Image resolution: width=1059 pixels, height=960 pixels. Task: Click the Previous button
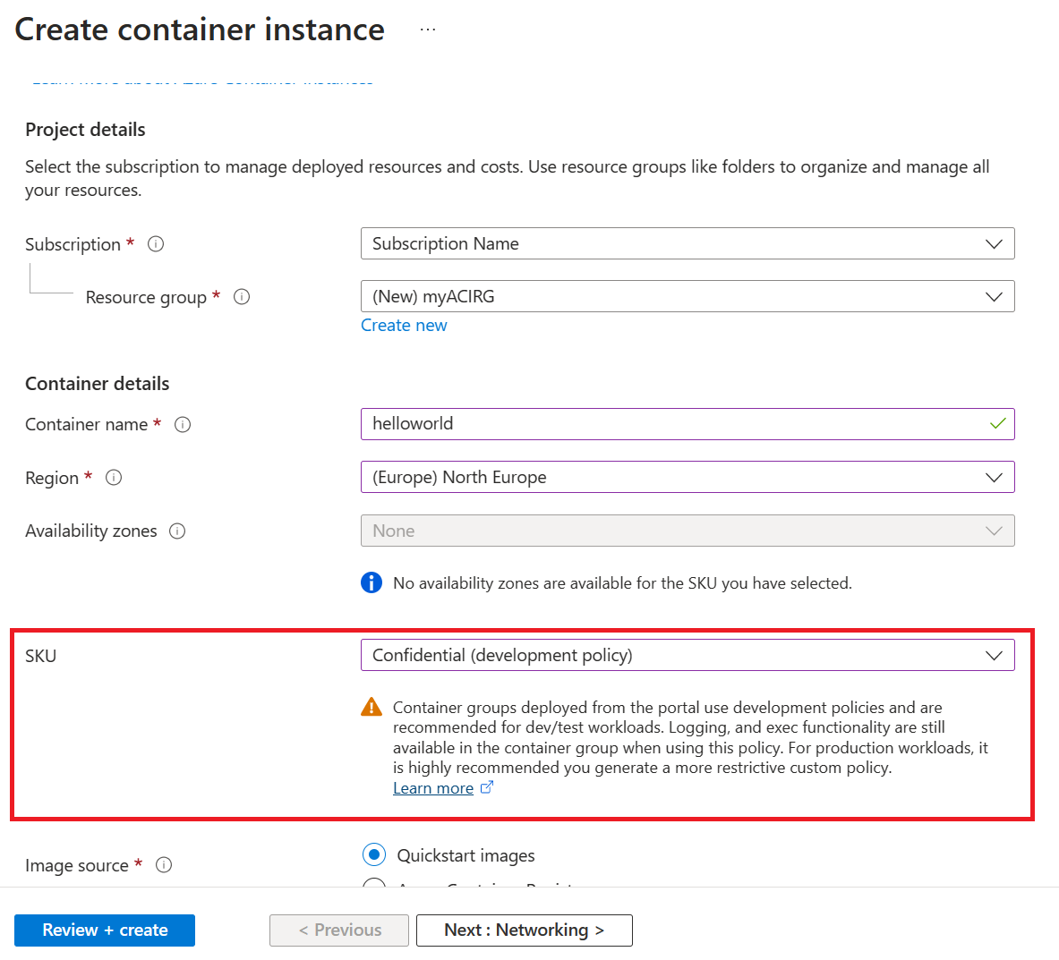pos(338,930)
